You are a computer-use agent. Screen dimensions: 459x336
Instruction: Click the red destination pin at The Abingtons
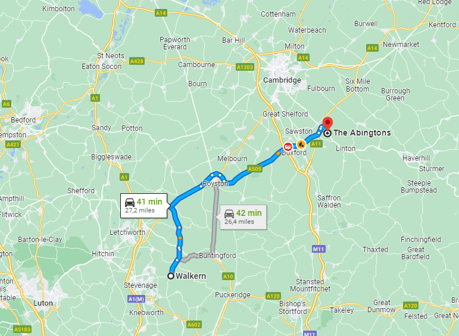[x=327, y=123]
